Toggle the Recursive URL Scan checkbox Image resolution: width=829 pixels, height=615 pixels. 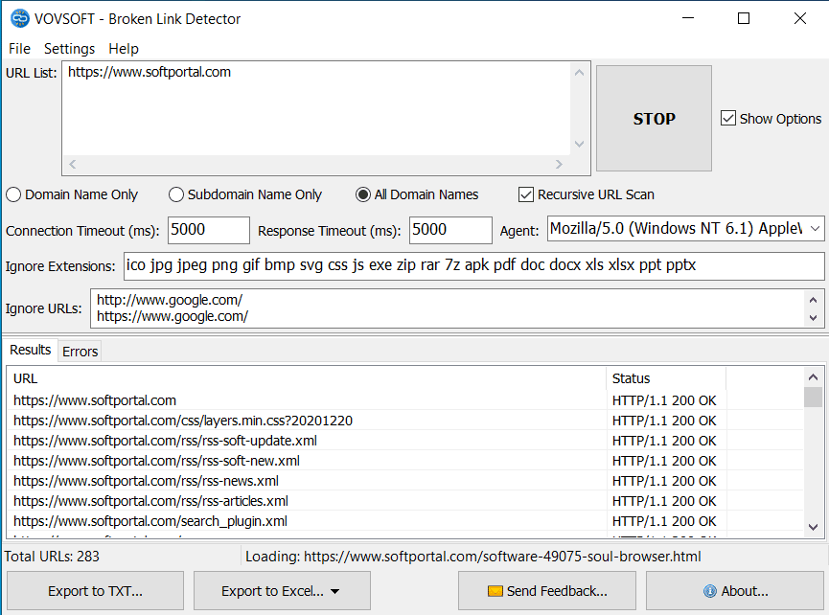(x=525, y=194)
